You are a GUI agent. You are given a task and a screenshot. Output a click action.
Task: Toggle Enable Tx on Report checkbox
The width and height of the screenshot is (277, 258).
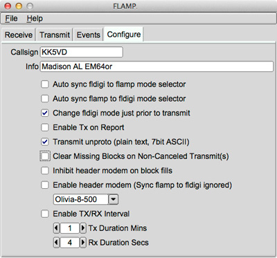45,127
